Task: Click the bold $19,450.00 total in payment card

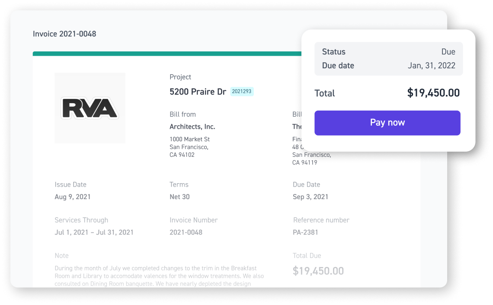Action: tap(433, 93)
